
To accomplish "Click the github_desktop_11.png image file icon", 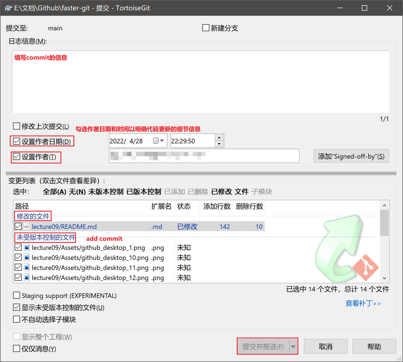I will coord(27,267).
